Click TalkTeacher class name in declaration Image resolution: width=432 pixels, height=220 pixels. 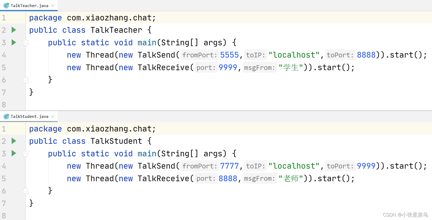coord(116,30)
